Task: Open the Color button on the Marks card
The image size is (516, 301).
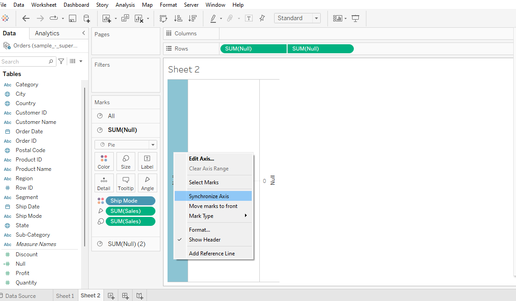Action: point(103,161)
